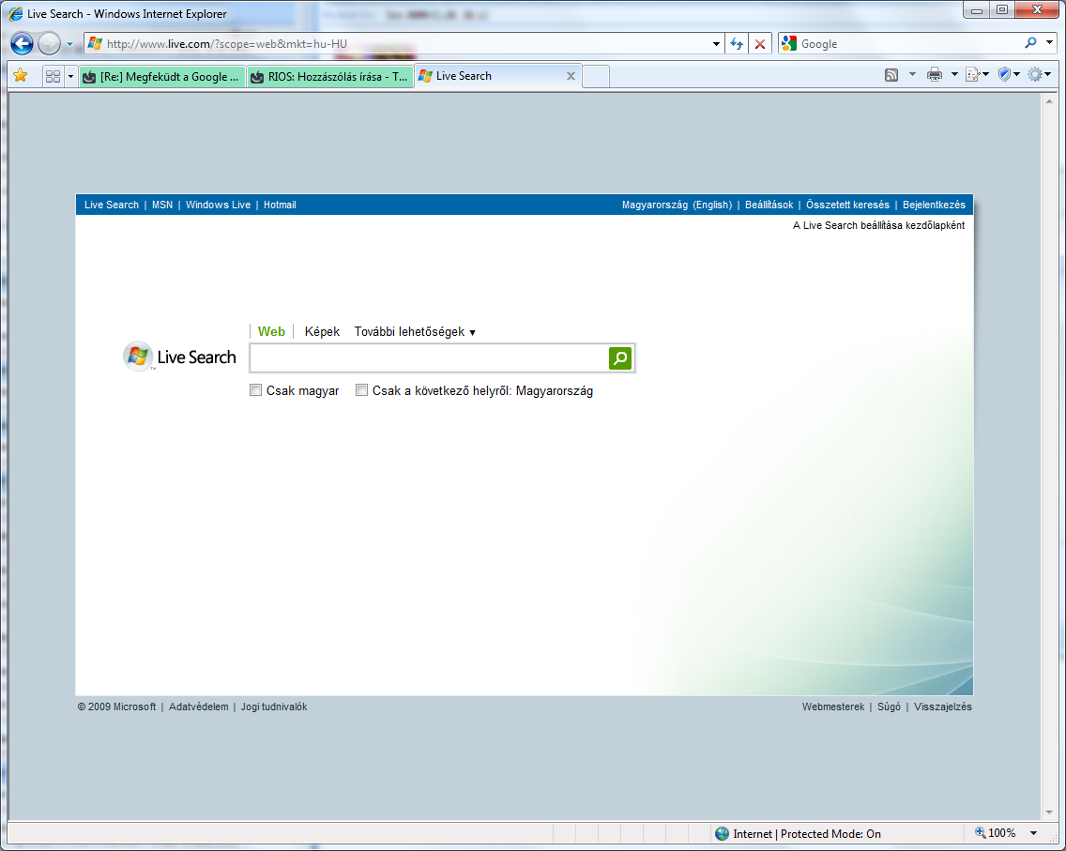
Task: Click the browser Forward arrow button
Action: [49, 44]
